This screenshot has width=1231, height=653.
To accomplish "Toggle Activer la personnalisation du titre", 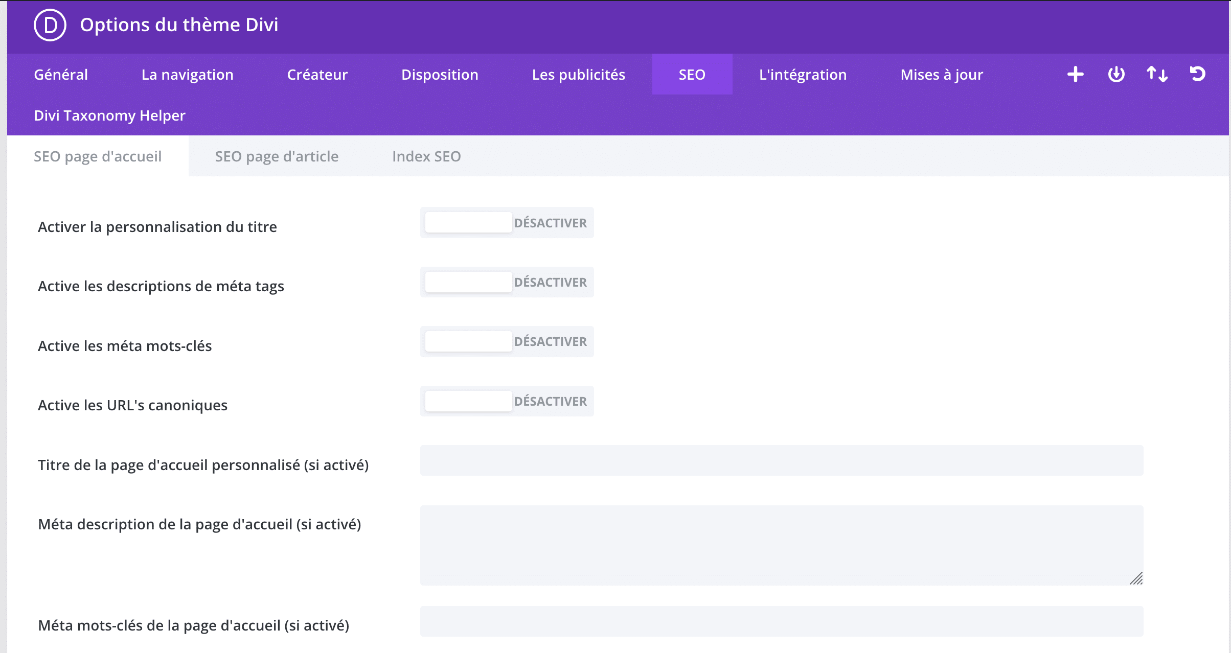I will click(x=507, y=223).
